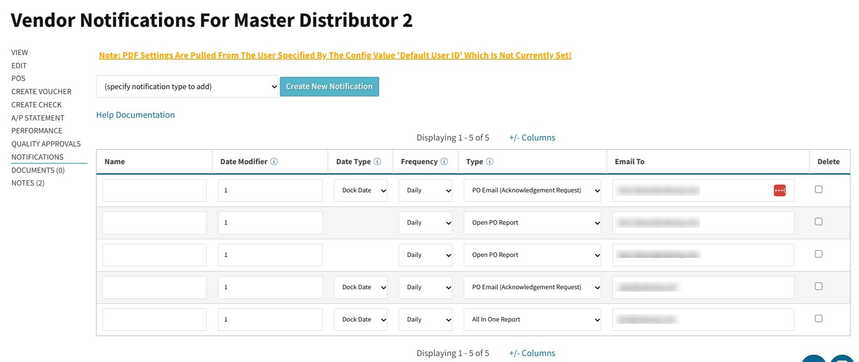Screen dimensions: 859x362
Task: Open the Dock Date dropdown in the fourth row
Action: pos(360,287)
